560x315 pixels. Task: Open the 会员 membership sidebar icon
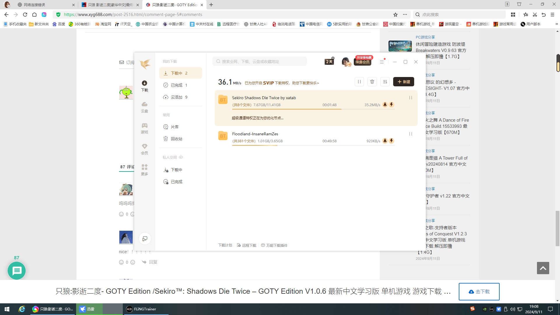pos(144,149)
